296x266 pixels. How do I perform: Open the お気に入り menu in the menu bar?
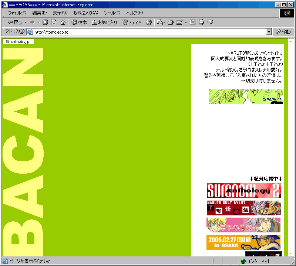[86, 13]
